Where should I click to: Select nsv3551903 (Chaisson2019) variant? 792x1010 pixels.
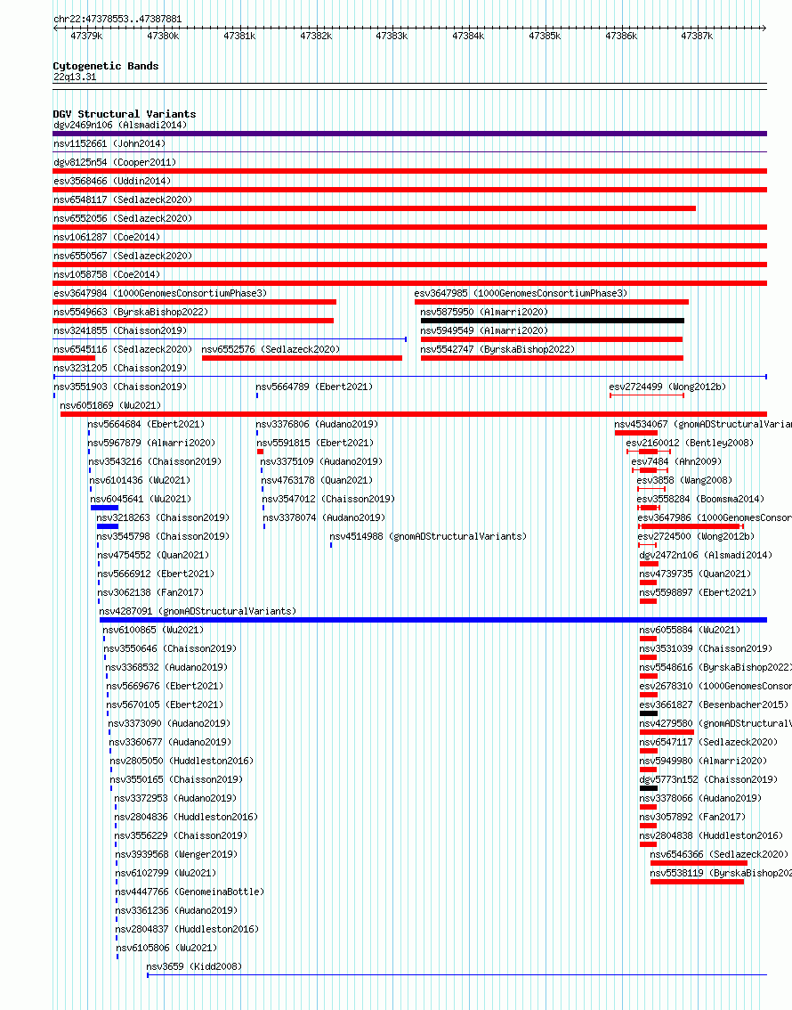[120, 387]
